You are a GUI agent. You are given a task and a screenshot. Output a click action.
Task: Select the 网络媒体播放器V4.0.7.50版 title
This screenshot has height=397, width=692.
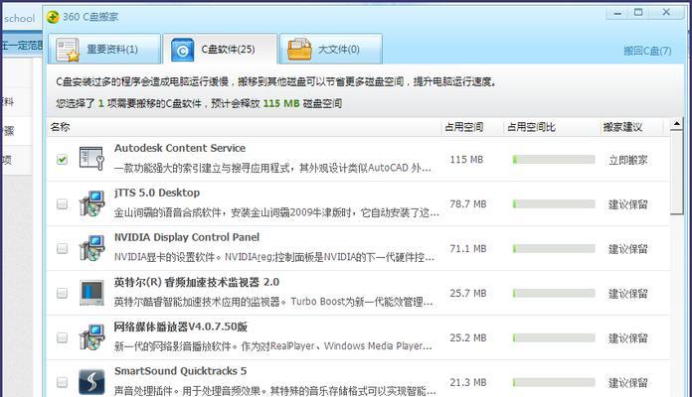[x=180, y=327]
